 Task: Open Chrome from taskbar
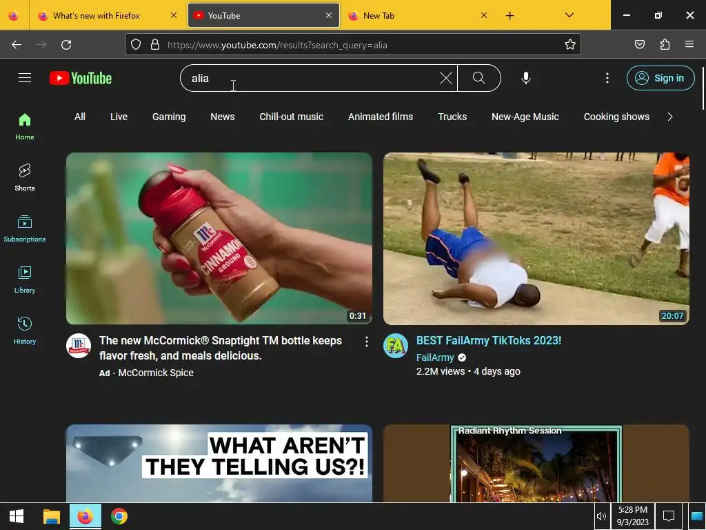pyautogui.click(x=119, y=516)
